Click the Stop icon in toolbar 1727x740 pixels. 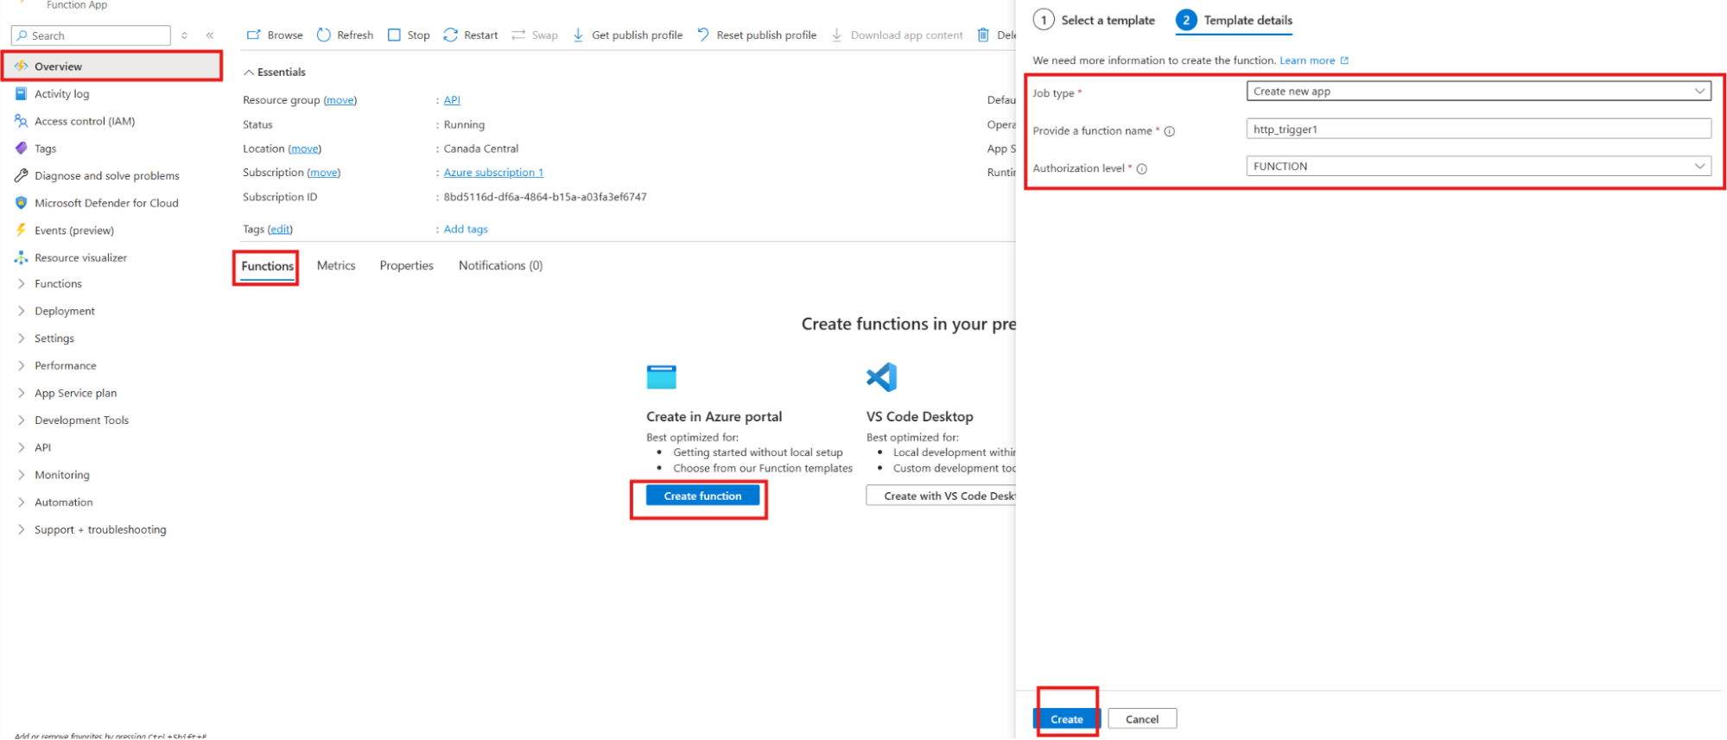(395, 35)
